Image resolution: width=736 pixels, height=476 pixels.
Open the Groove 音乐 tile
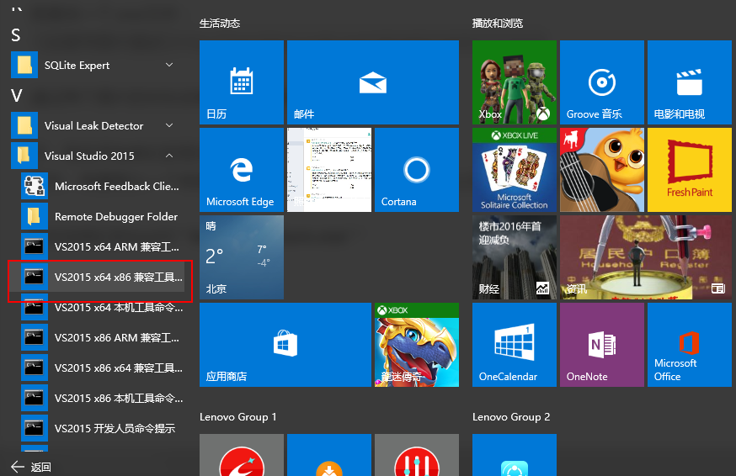click(602, 82)
